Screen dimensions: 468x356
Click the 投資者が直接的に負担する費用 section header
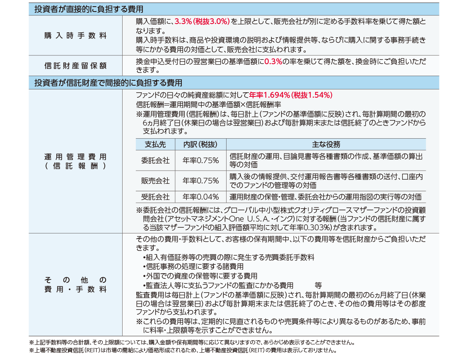(x=89, y=9)
